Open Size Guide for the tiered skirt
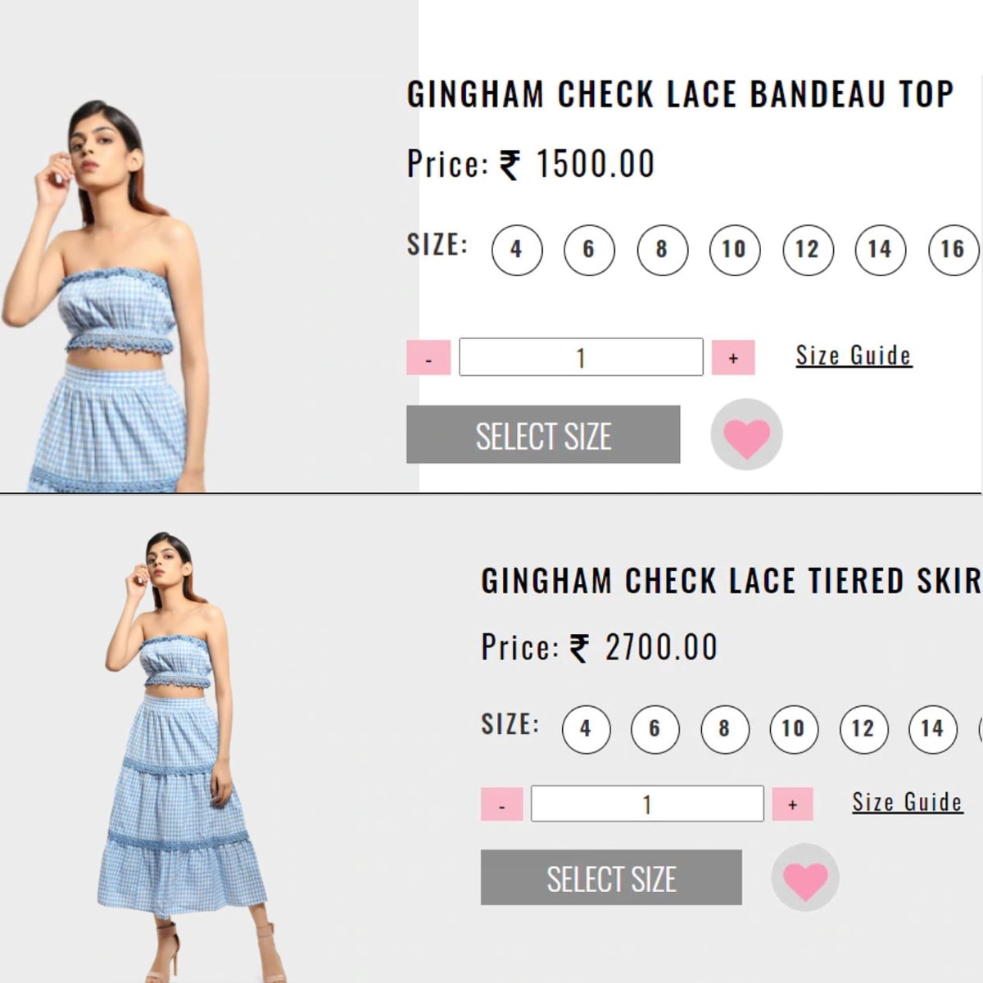Viewport: 983px width, 983px height. point(907,802)
